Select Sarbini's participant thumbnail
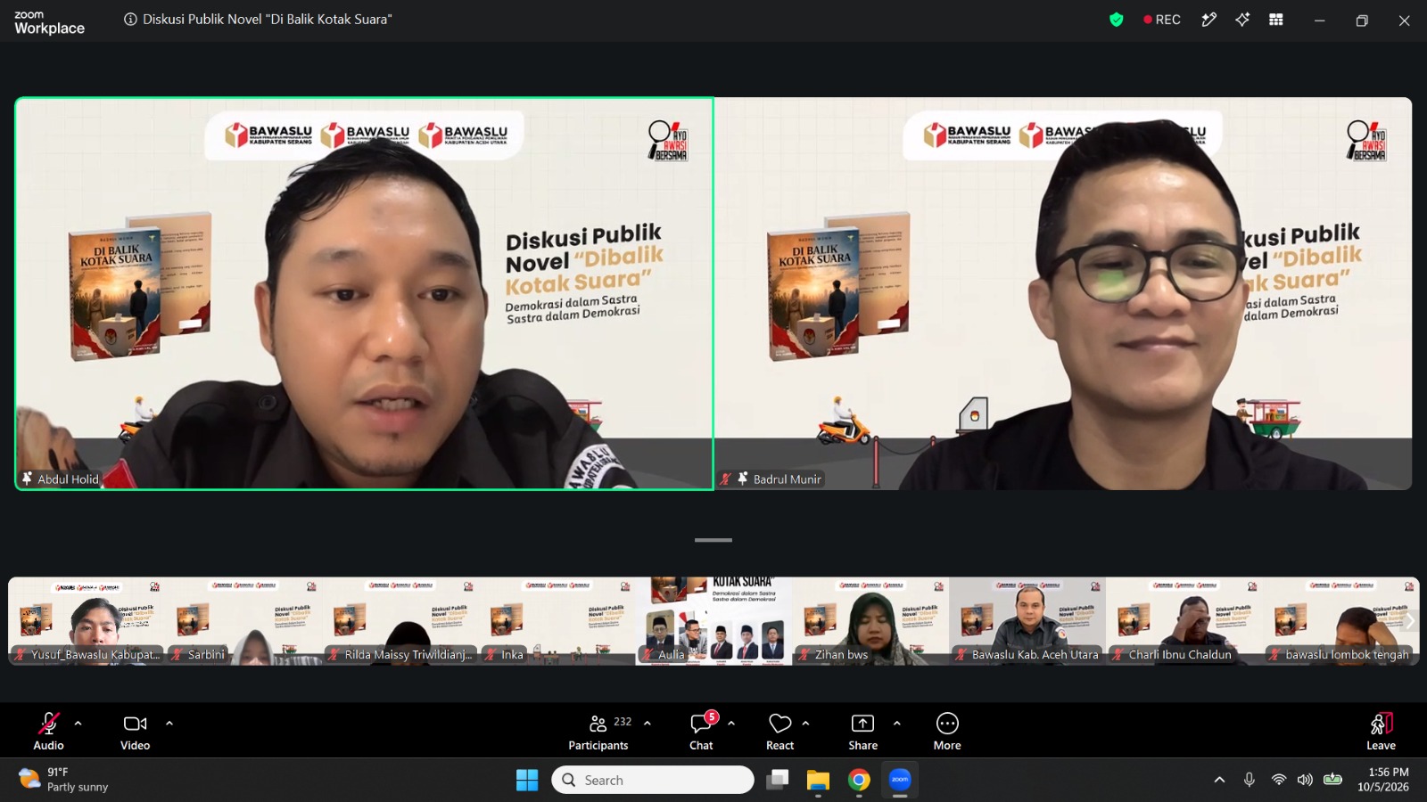This screenshot has height=802, width=1427. pos(243,621)
